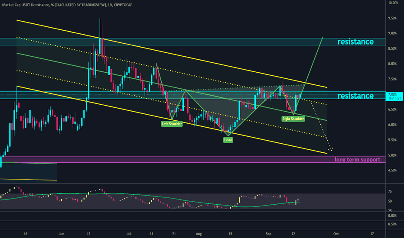Click the RSI scale value 50
The height and width of the screenshot is (238, 404).
390,201
